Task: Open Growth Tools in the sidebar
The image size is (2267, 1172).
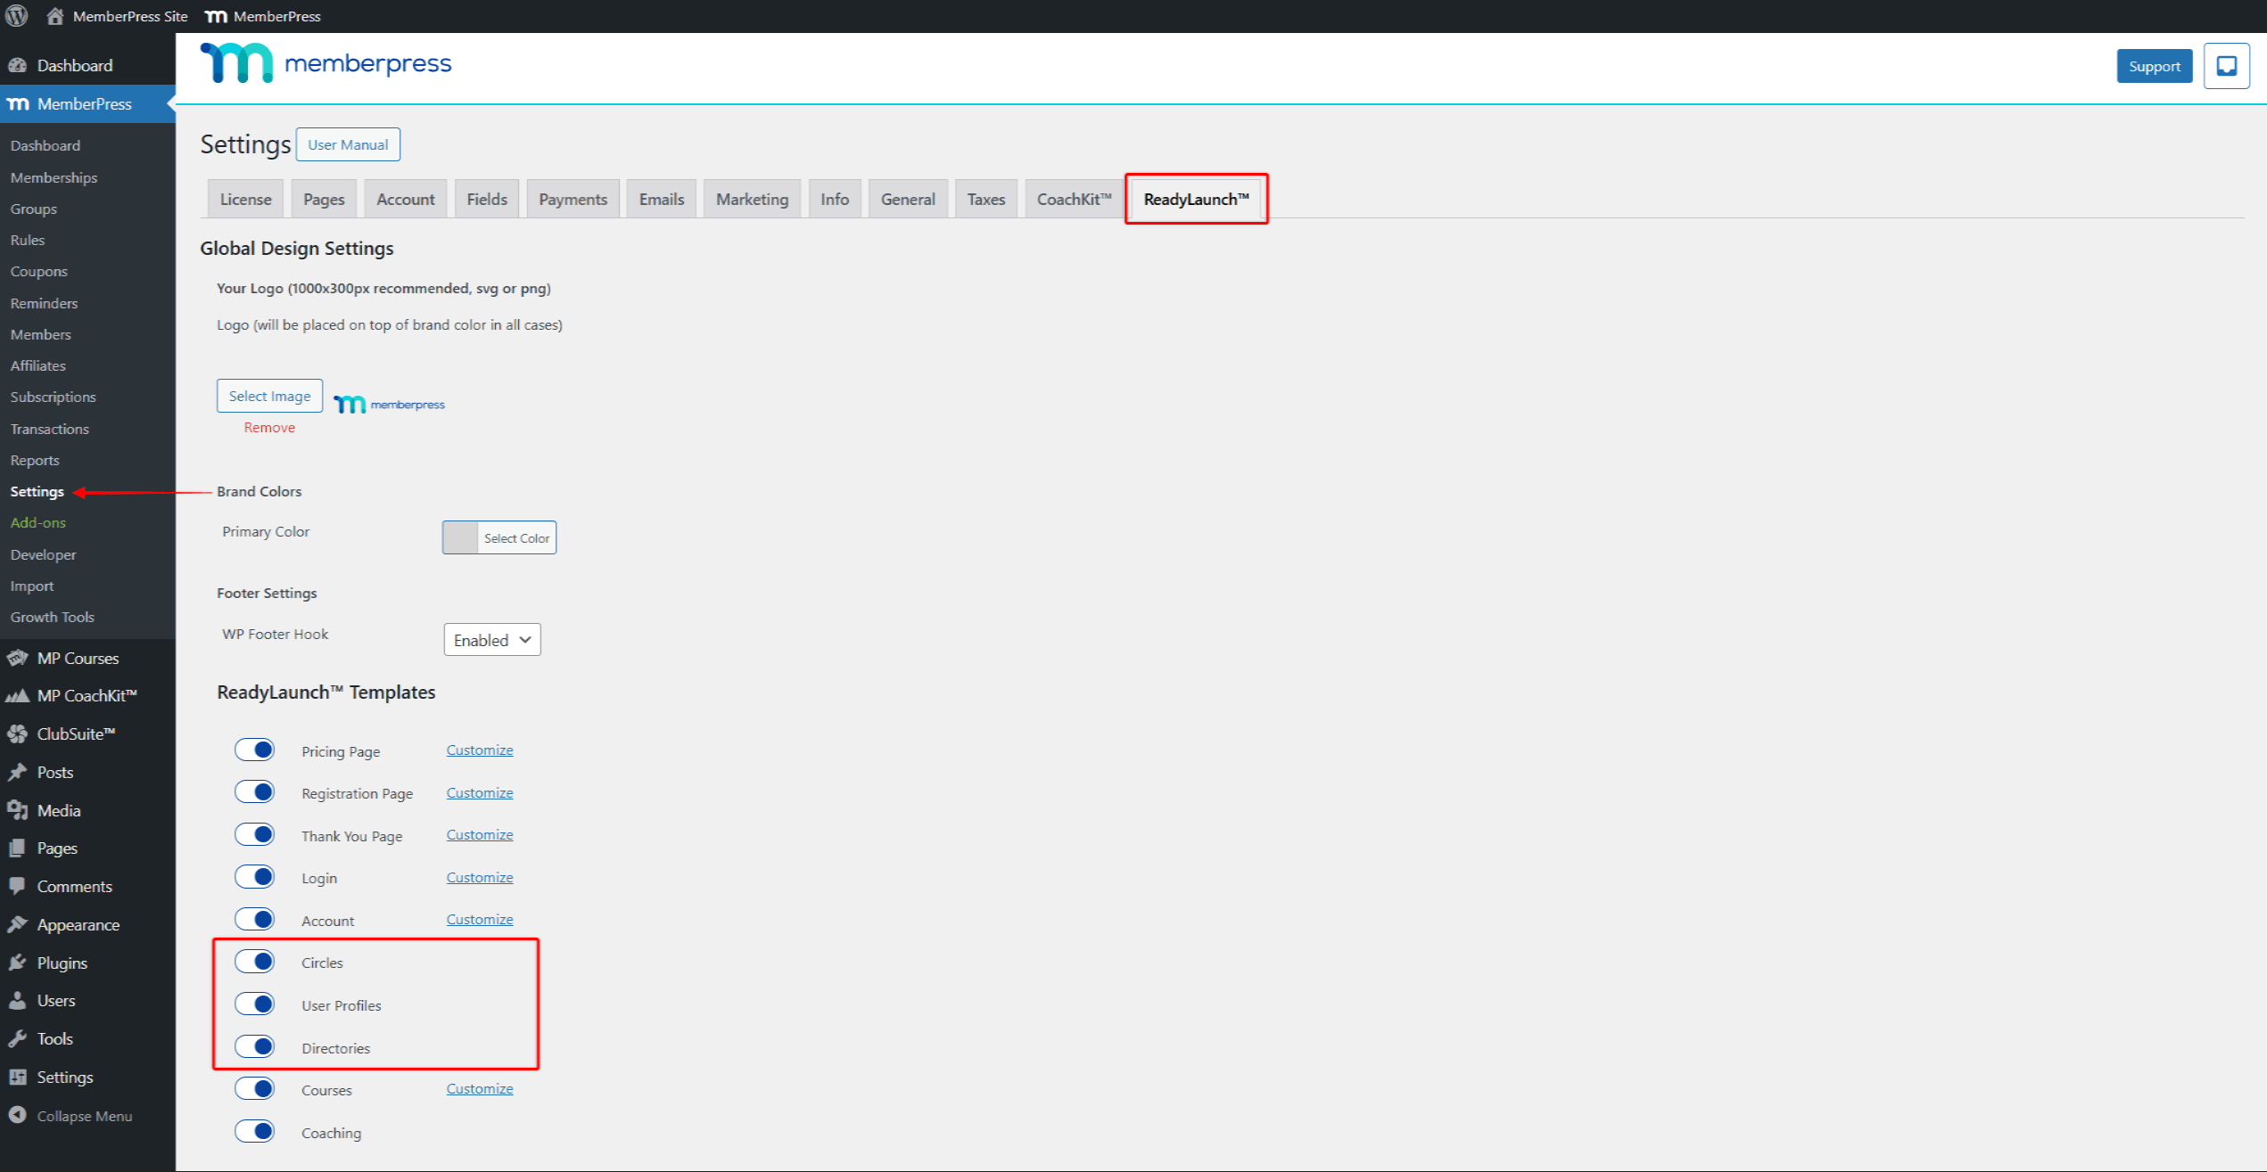Action: click(52, 617)
